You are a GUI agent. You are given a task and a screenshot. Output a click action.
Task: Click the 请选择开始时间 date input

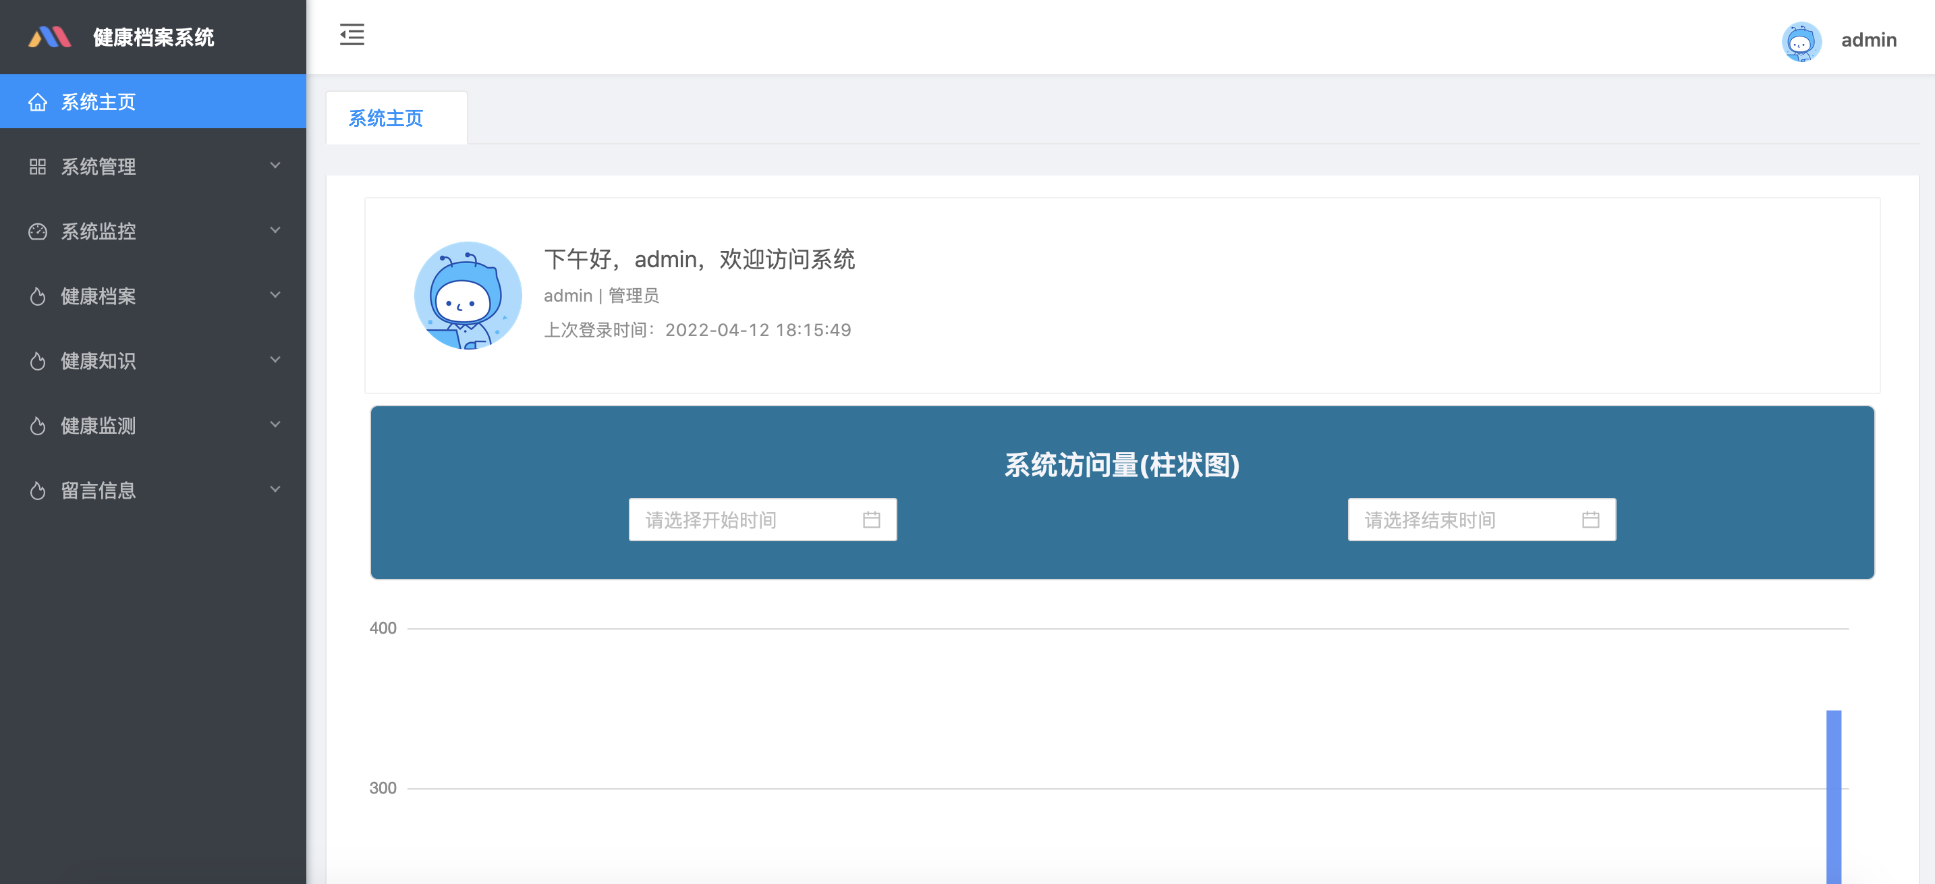click(x=762, y=520)
